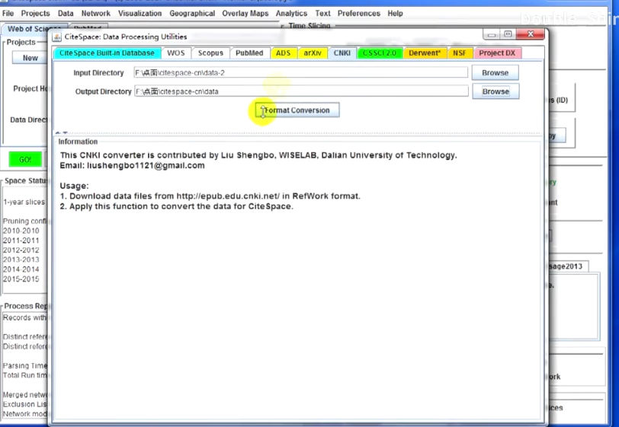This screenshot has height=427, width=619.
Task: Open the Network menu
Action: (96, 14)
